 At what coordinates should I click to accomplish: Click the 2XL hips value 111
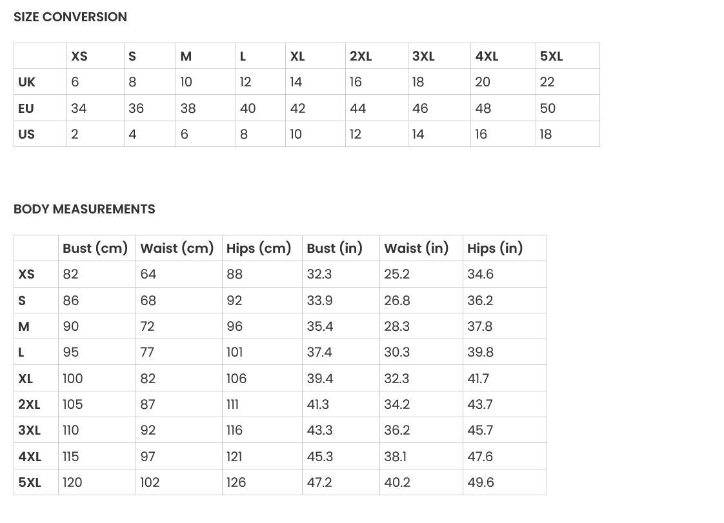tap(232, 404)
